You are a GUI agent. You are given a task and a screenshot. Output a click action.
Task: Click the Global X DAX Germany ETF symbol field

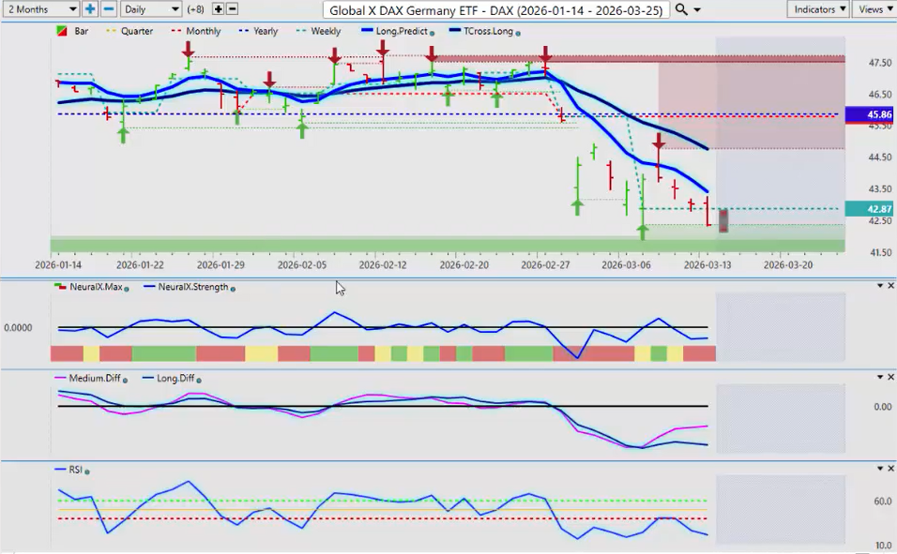[x=496, y=9]
